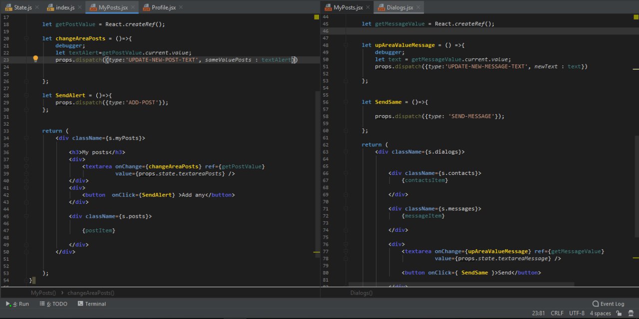Image resolution: width=639 pixels, height=319 pixels.
Task: Click the yellow light bulb intention icon
Action: tap(35, 59)
